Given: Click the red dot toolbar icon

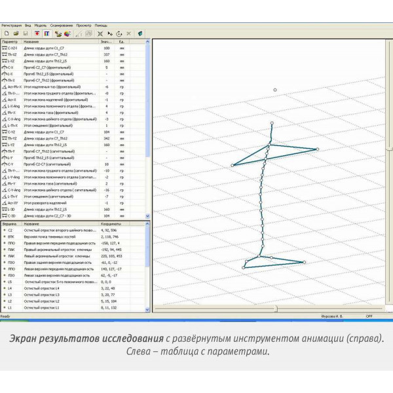Looking at the screenshot, I should click(37, 33).
